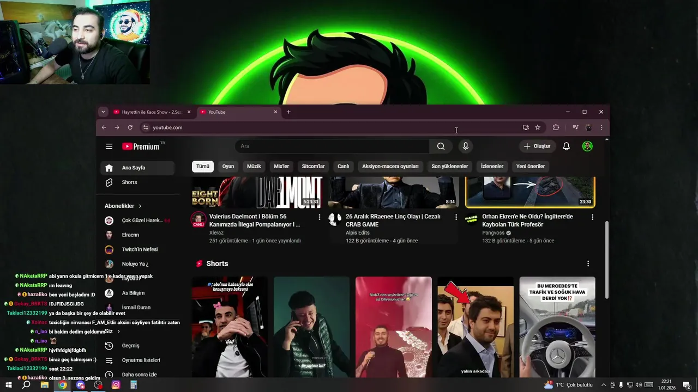Image resolution: width=698 pixels, height=392 pixels.
Task: Open the BU MERCEDES'TE Shorts thumbnail
Action: tap(557, 327)
